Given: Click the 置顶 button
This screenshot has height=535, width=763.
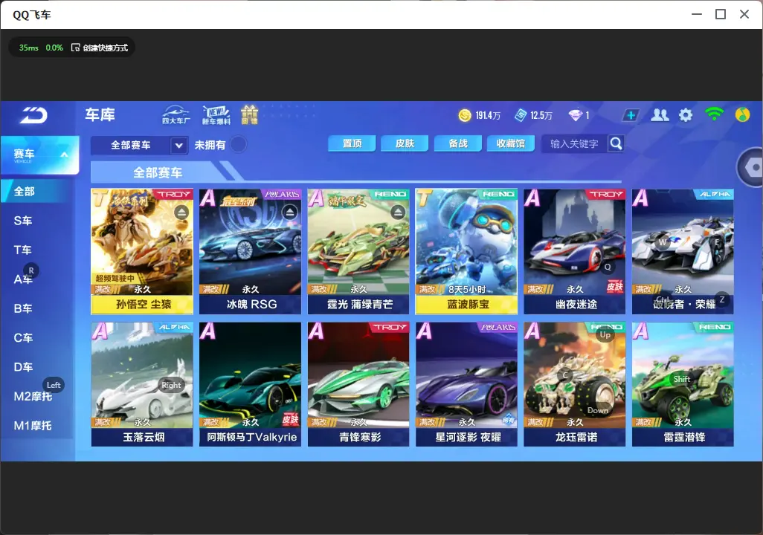Looking at the screenshot, I should click(352, 143).
